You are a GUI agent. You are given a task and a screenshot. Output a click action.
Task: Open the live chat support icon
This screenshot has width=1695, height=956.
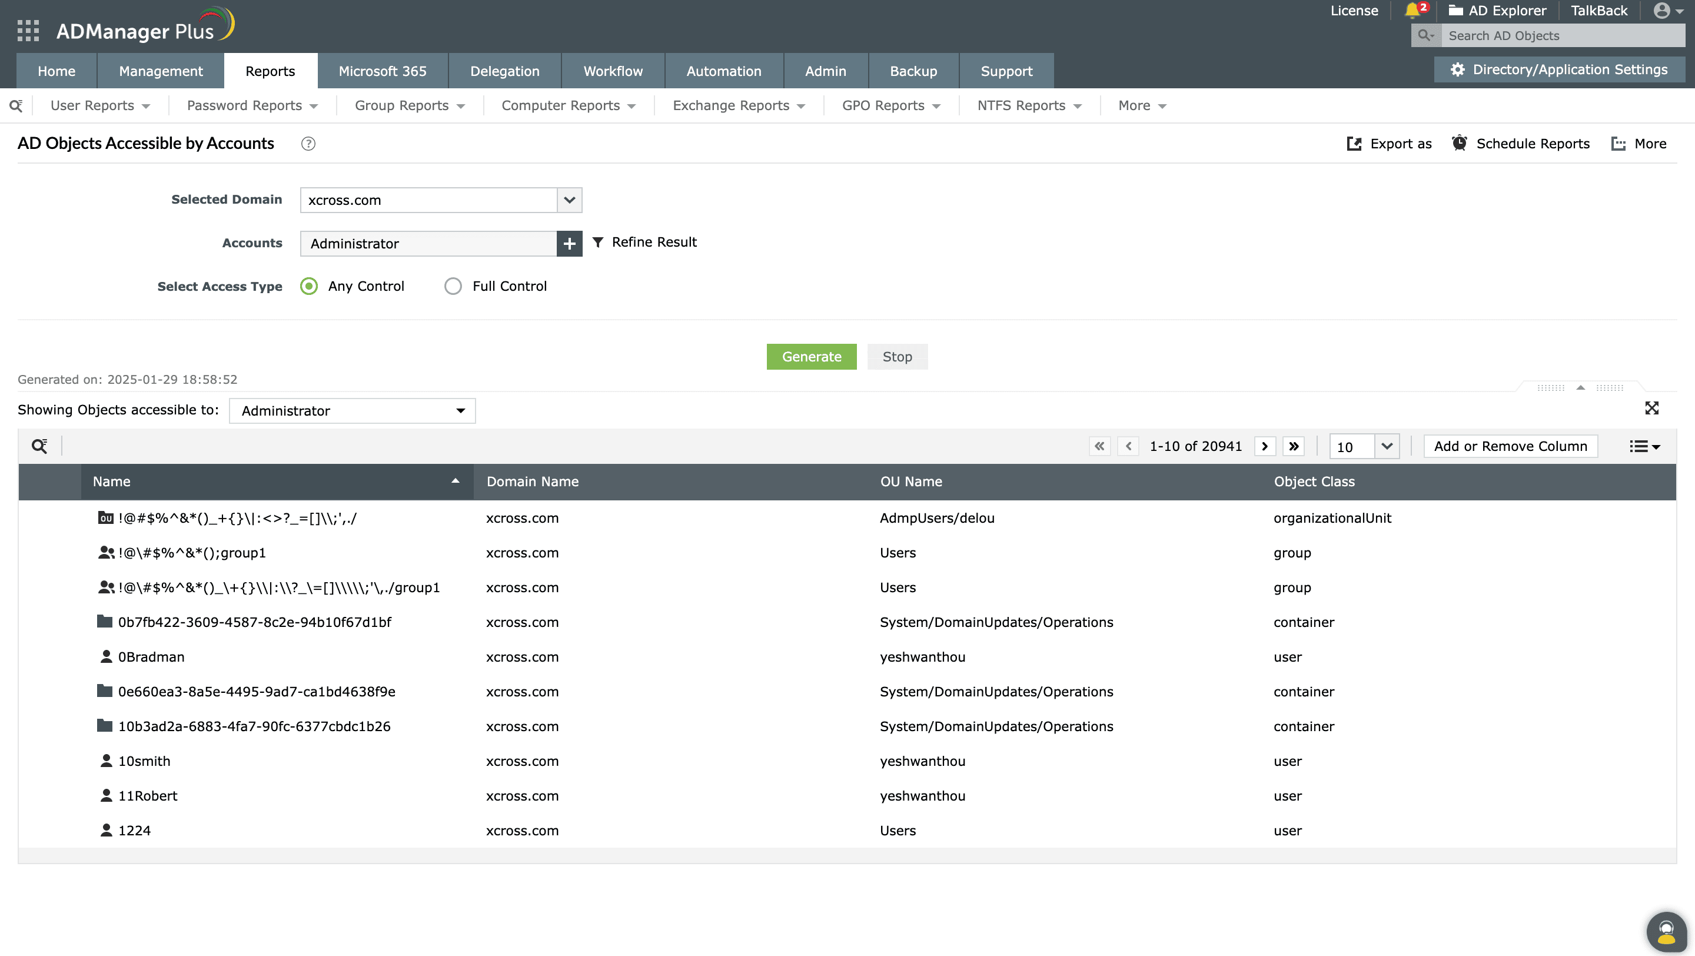click(x=1666, y=931)
